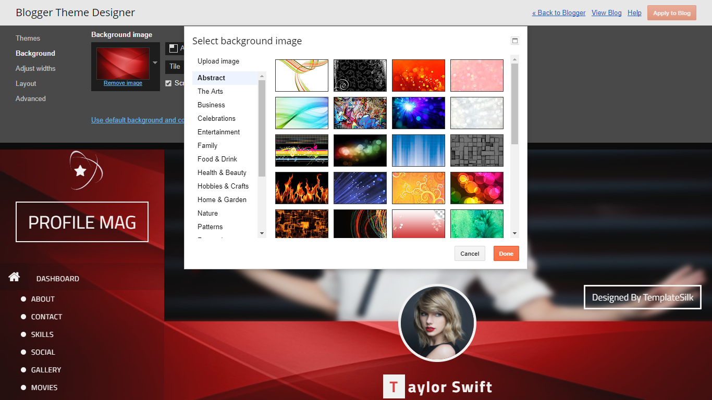The image size is (712, 400).
Task: Open the background image dropdown arrow
Action: [x=155, y=63]
